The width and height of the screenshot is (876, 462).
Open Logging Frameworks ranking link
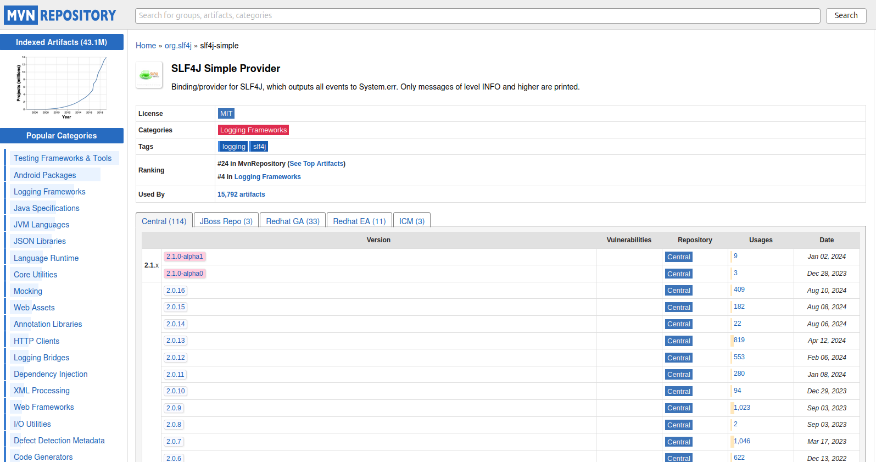coord(267,177)
